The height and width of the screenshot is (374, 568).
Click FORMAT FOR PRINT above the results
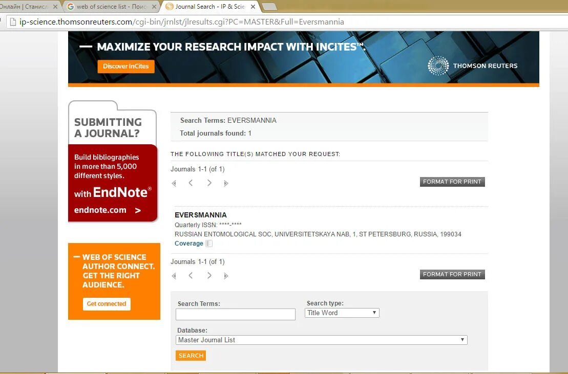(x=452, y=182)
